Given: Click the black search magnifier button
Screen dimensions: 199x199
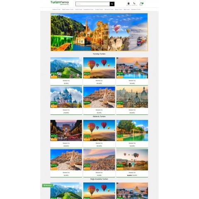Looking at the screenshot, I should [x=112, y=4].
